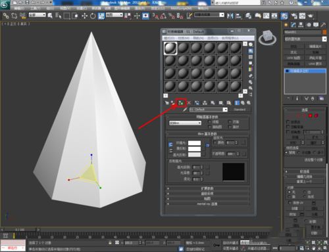The width and height of the screenshot is (329, 252).
Task: Select the second material sample sphere in top row
Action: pos(183,48)
